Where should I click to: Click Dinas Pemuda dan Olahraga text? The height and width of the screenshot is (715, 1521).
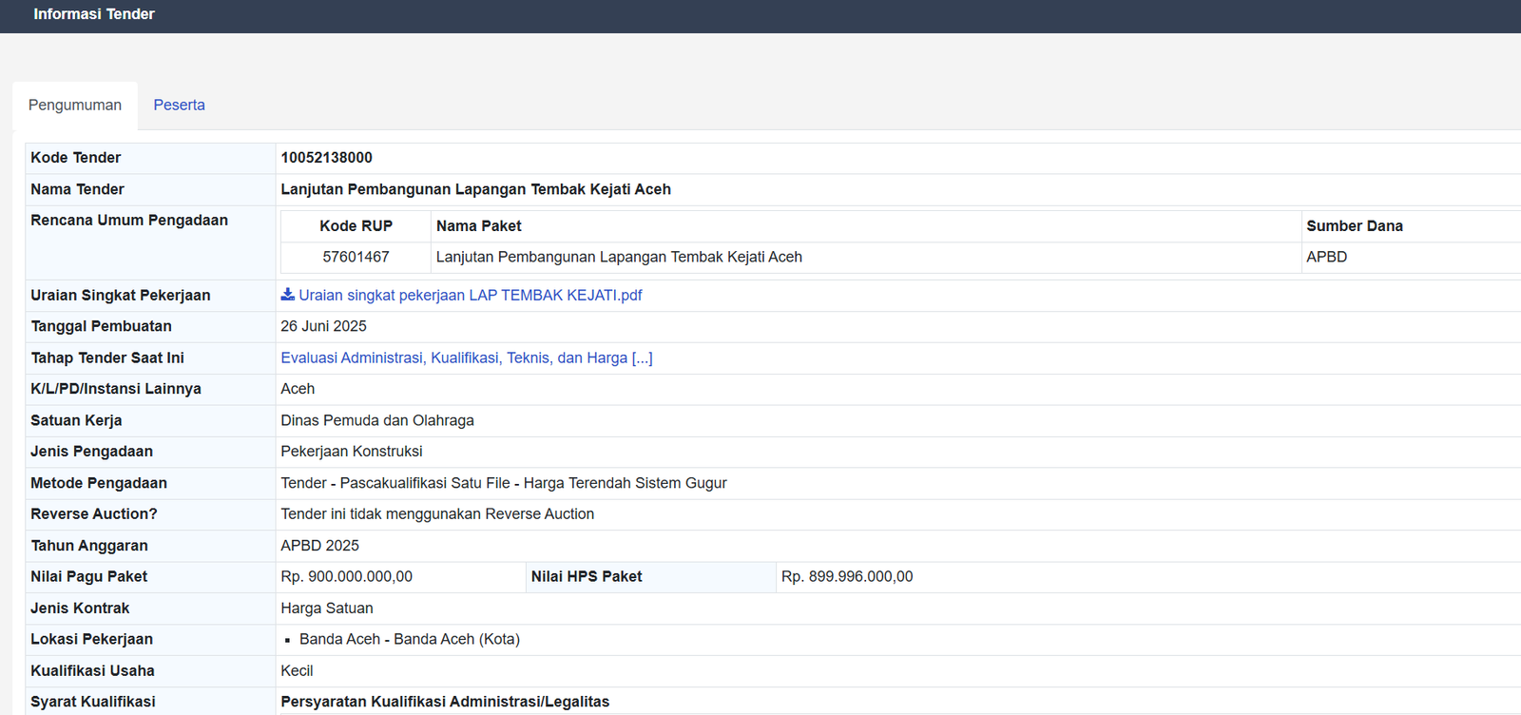pyautogui.click(x=376, y=421)
